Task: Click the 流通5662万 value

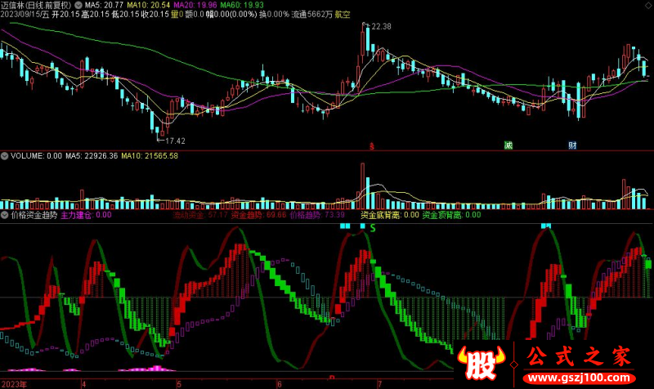Action: [312, 15]
